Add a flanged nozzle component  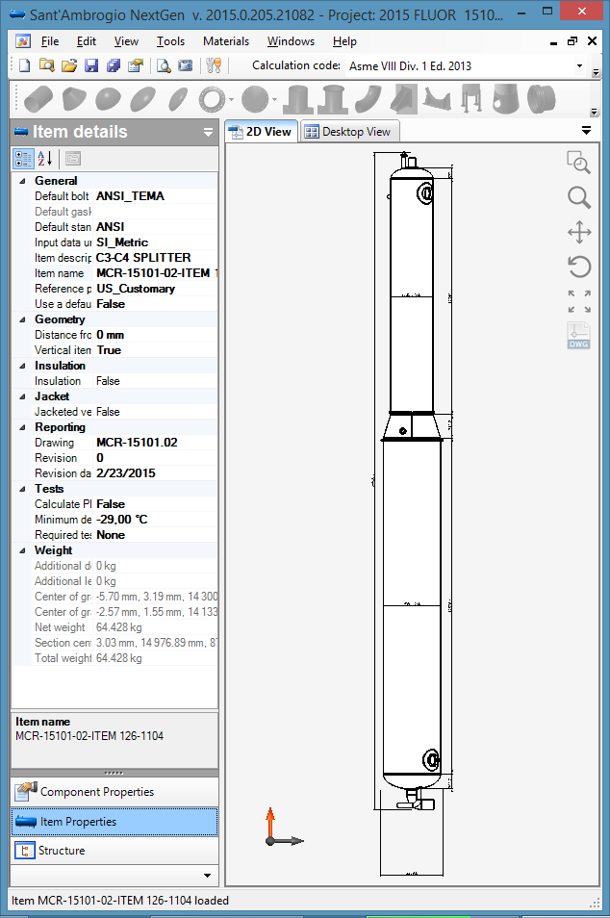(332, 99)
